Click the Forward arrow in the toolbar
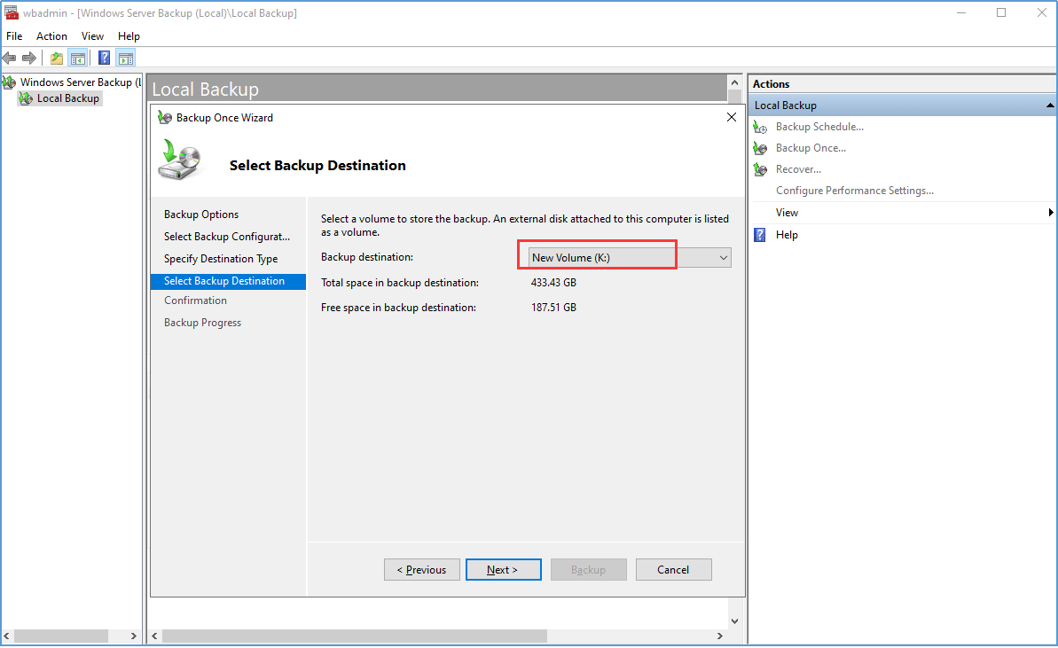Image resolution: width=1058 pixels, height=648 pixels. (29, 59)
